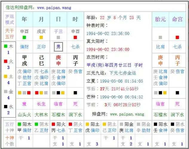
Task: Click the 节后 27天 21时41分55秒 line
Action: click(x=113, y=89)
